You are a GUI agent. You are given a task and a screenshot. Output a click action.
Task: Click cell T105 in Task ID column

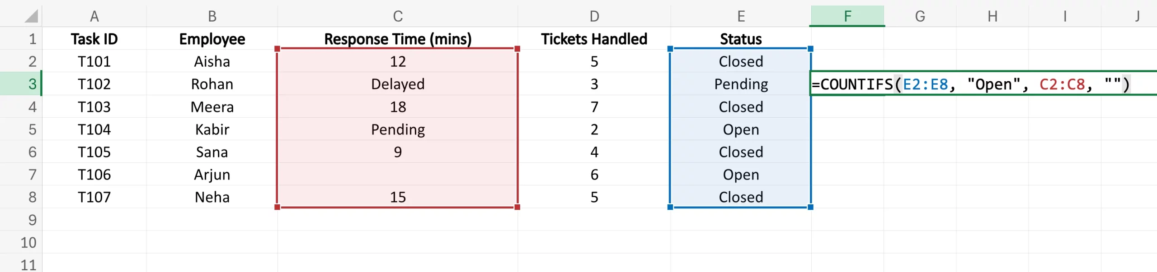(94, 152)
